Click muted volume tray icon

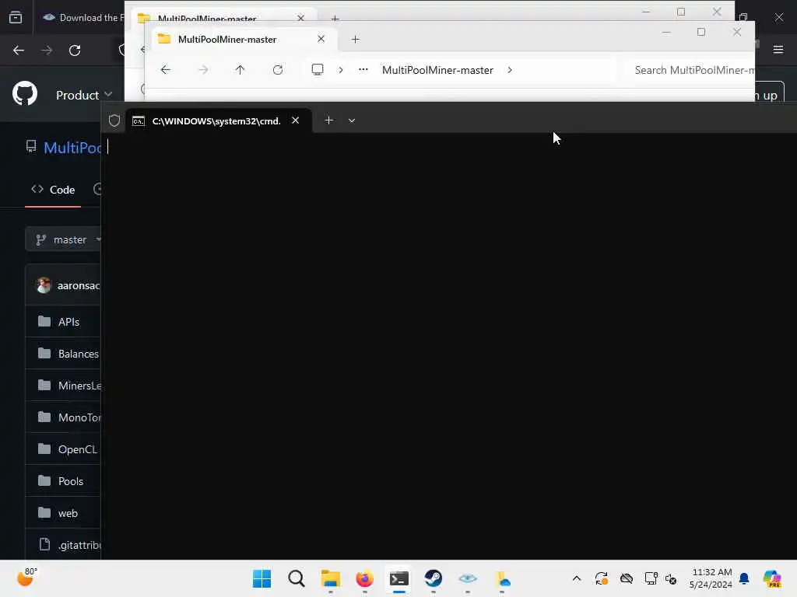[x=671, y=578]
